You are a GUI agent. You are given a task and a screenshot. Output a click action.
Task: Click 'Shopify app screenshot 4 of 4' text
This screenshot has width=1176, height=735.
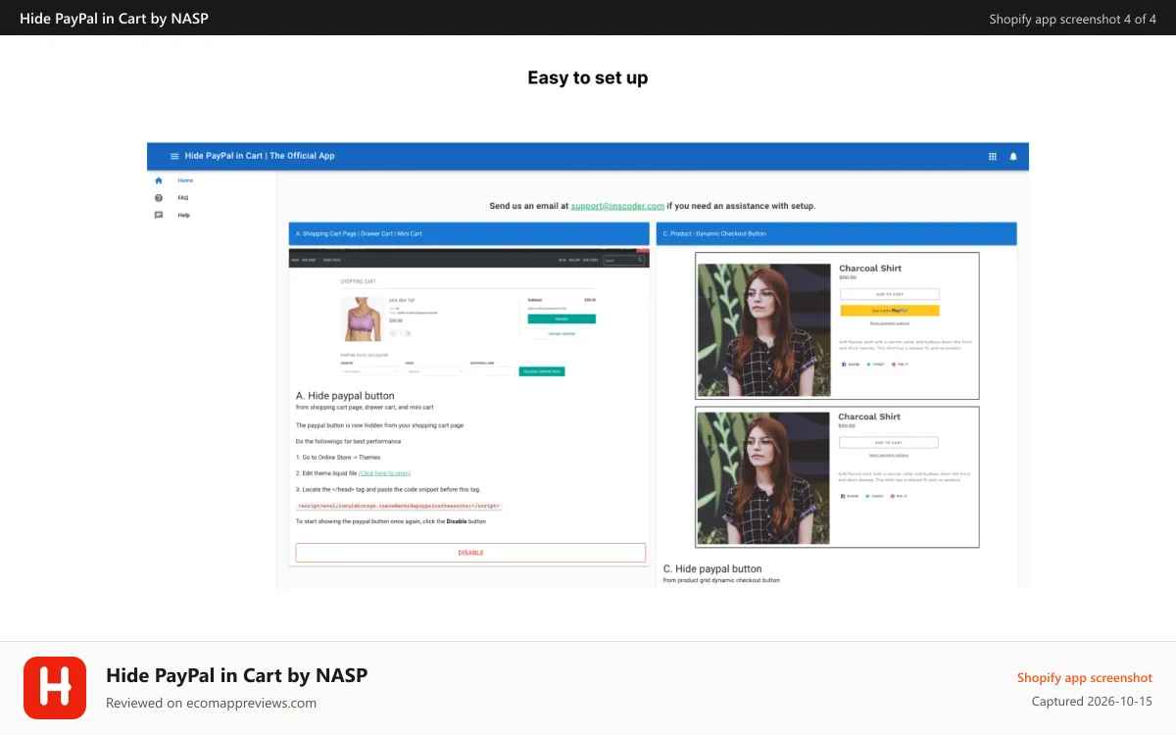pyautogui.click(x=1073, y=19)
